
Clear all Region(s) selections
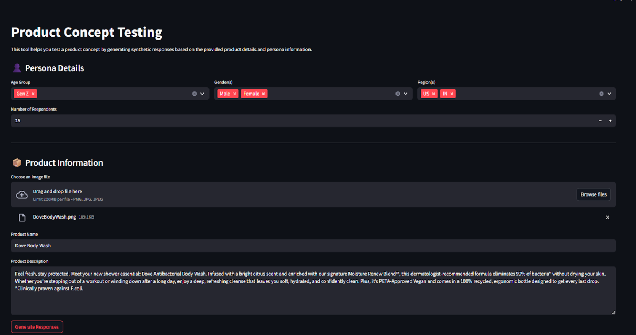tap(601, 94)
